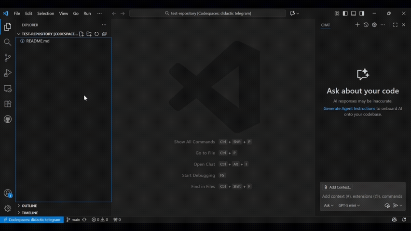
Task: Open the Extensions view
Action: coord(8,104)
